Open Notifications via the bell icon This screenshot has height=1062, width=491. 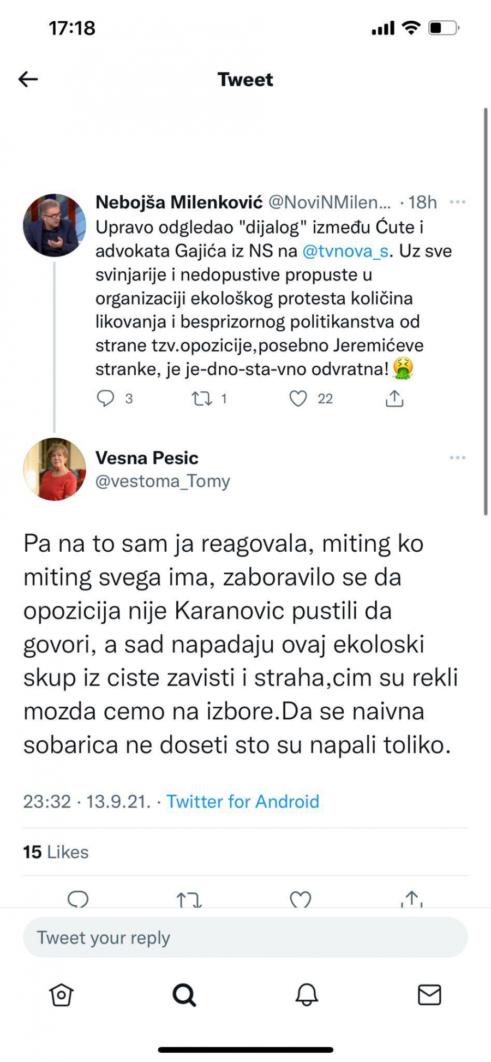coord(307,994)
